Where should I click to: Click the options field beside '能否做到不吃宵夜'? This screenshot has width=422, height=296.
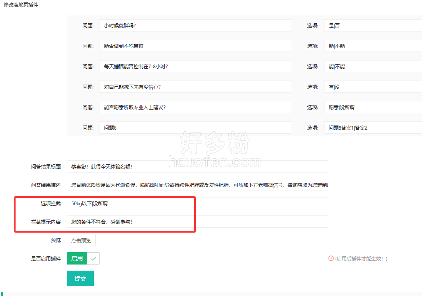pos(373,46)
